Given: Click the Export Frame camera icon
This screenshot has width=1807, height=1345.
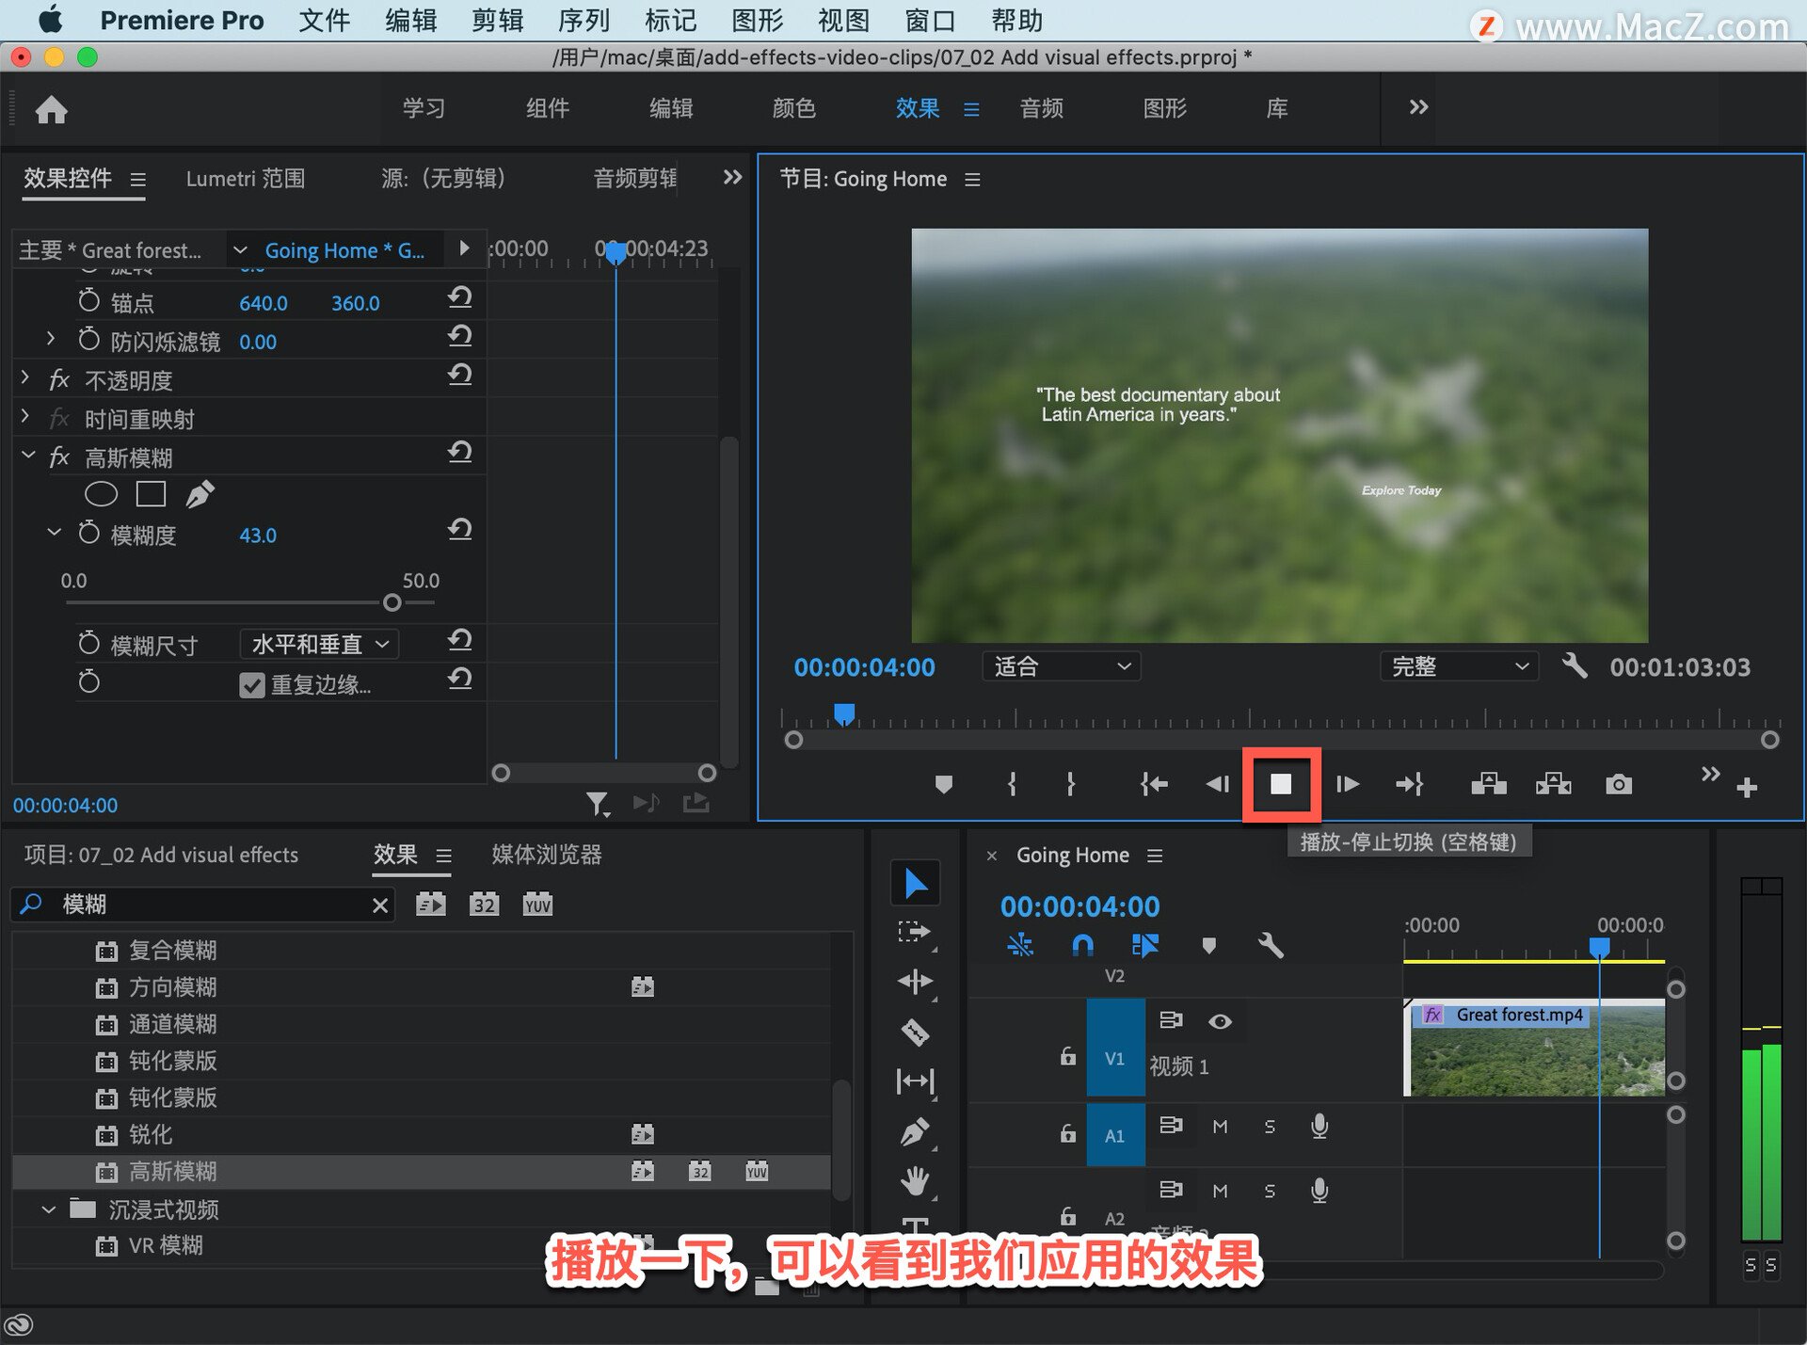Looking at the screenshot, I should (1618, 784).
